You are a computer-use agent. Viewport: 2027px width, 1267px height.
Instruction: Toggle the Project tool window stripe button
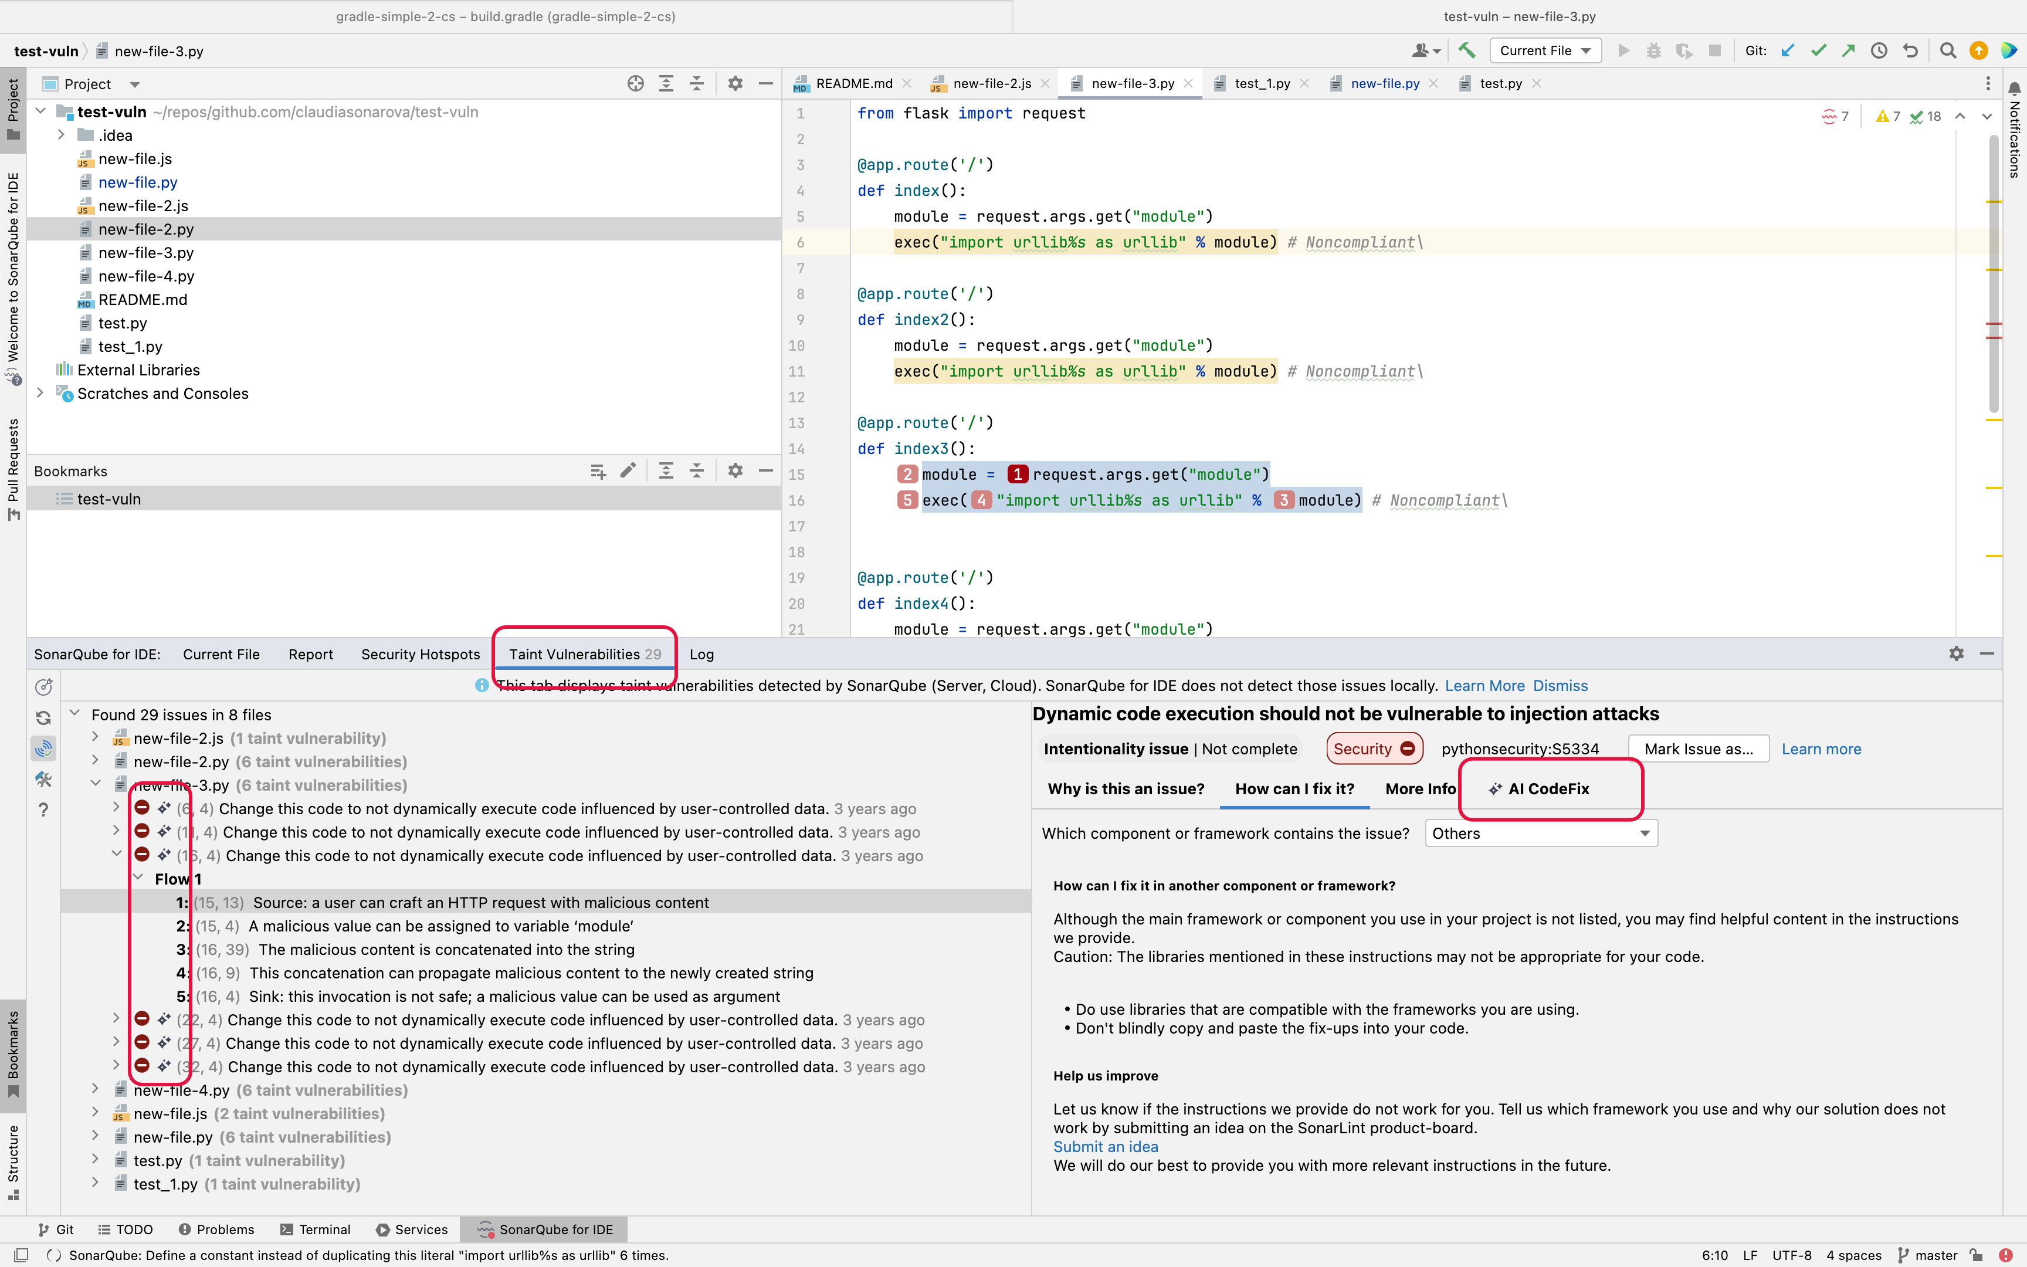click(12, 109)
